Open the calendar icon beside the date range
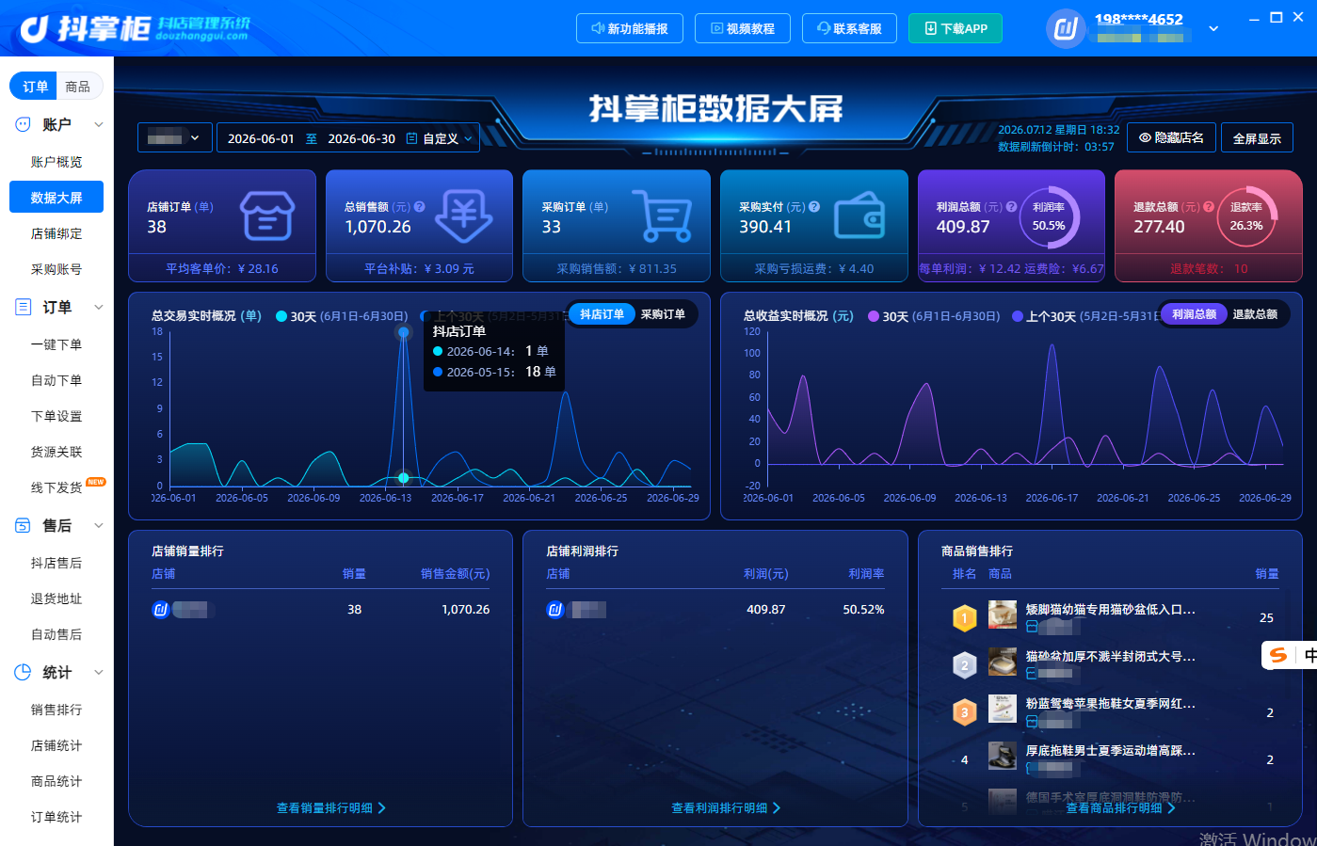Viewport: 1317px width, 846px height. point(411,138)
